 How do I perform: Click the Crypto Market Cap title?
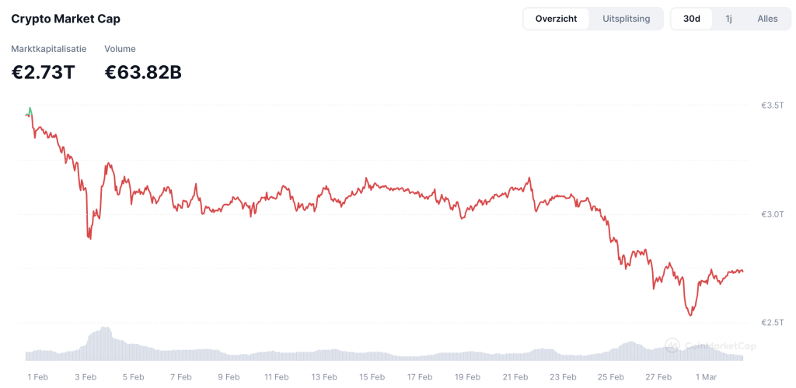coord(65,19)
